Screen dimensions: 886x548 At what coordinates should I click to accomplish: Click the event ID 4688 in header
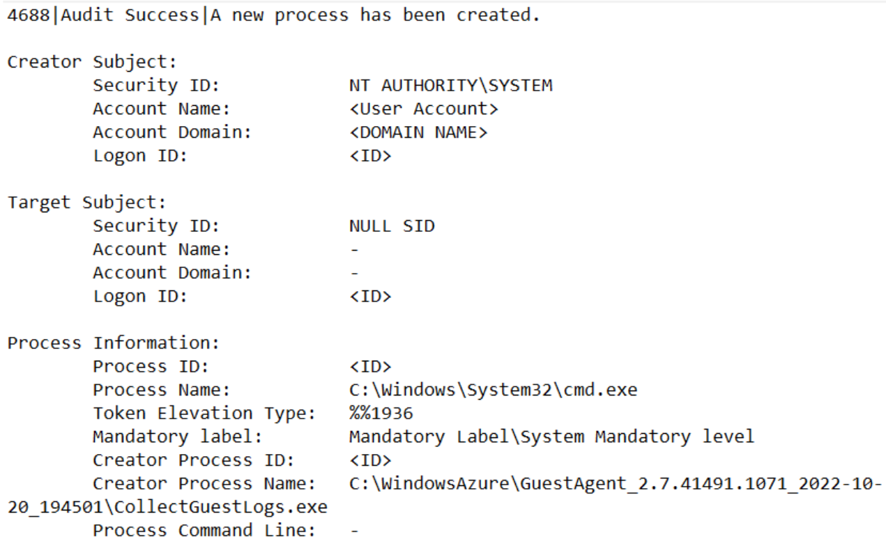point(31,15)
